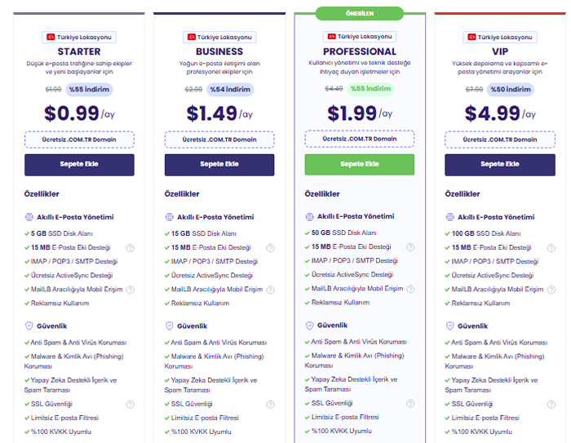Click Türkiye Lokasyonu tag on Business plan

[x=219, y=38]
